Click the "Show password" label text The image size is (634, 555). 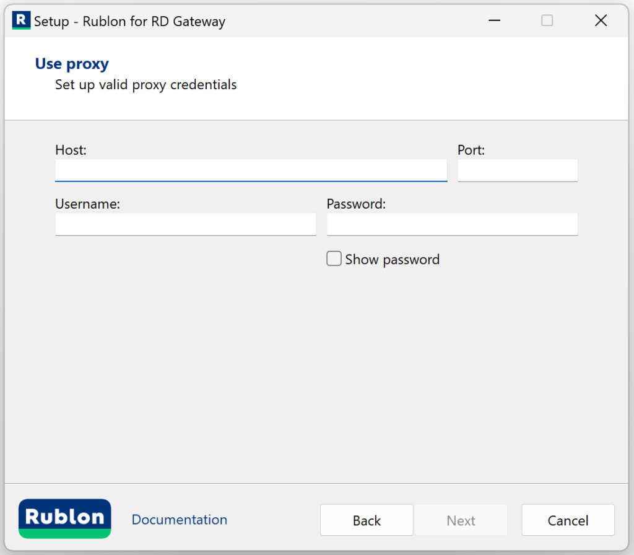coord(393,260)
